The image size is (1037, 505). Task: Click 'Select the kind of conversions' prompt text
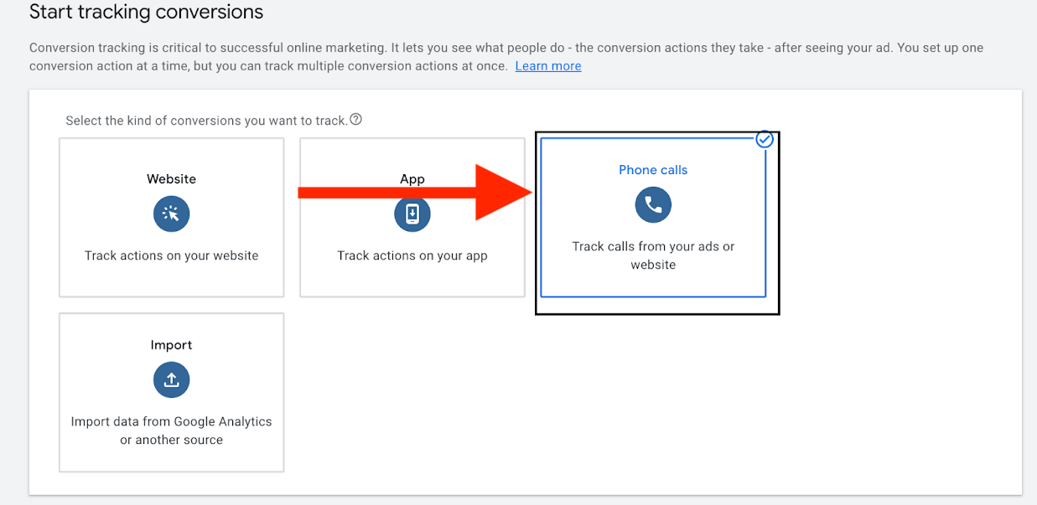coord(206,121)
